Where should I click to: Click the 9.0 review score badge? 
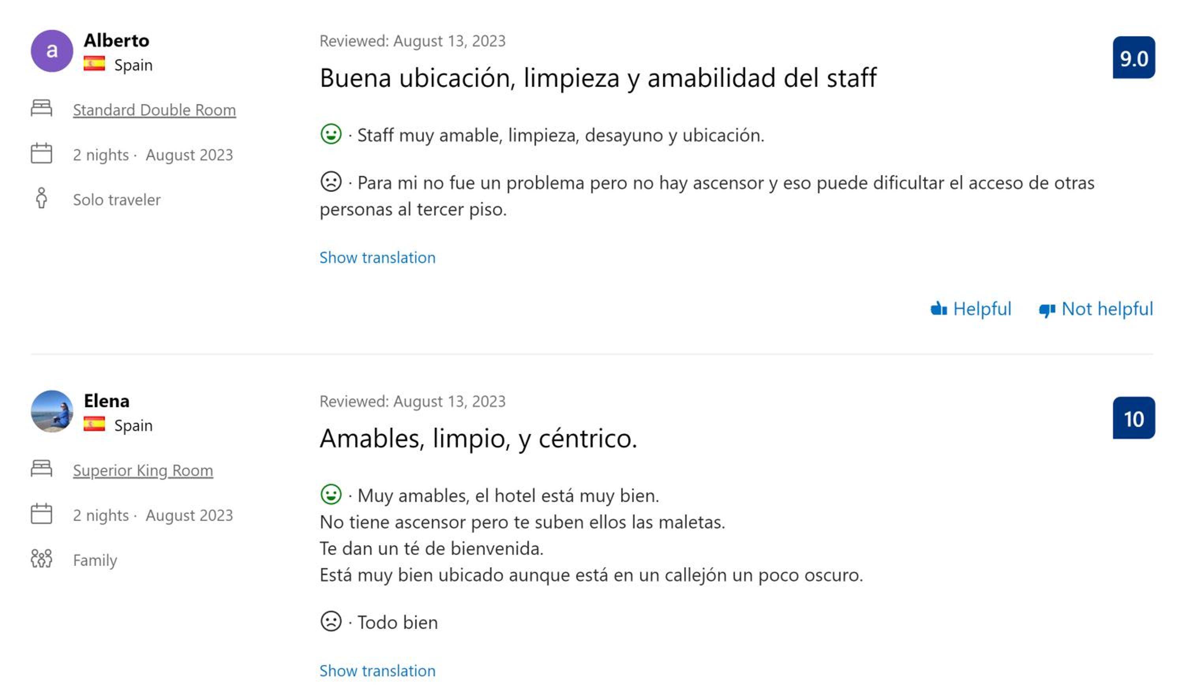[1133, 58]
